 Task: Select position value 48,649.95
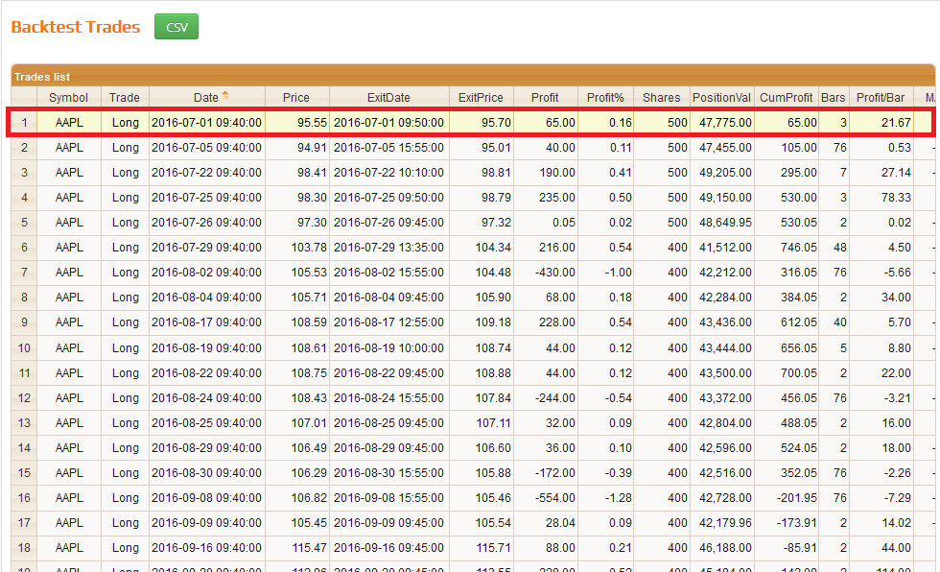(725, 223)
